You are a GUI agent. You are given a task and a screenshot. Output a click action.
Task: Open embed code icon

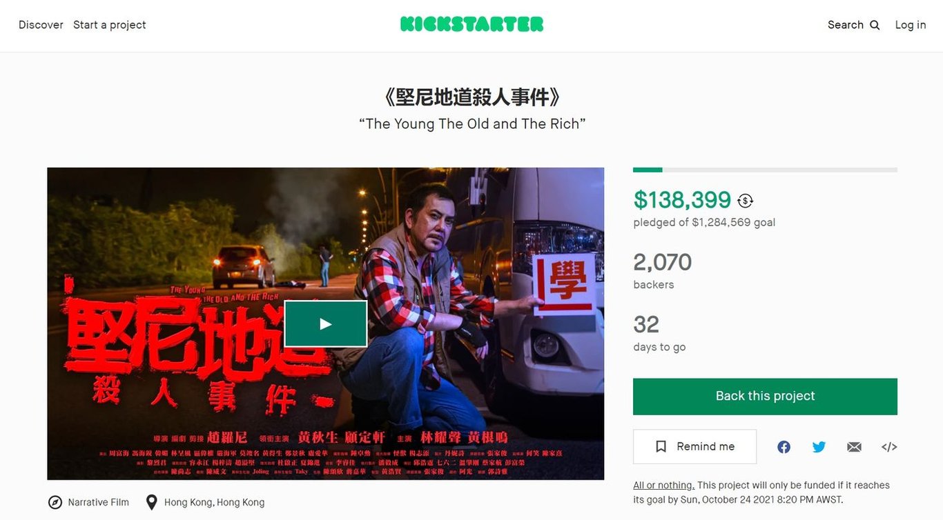889,447
